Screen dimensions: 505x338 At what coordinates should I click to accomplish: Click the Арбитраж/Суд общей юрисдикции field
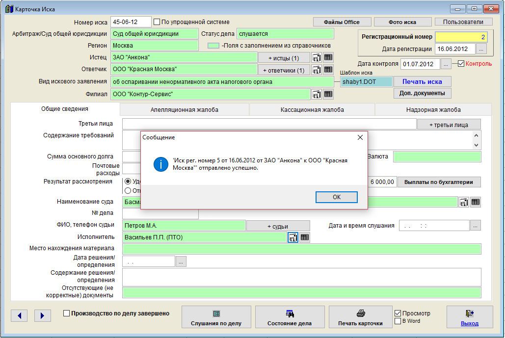point(155,34)
